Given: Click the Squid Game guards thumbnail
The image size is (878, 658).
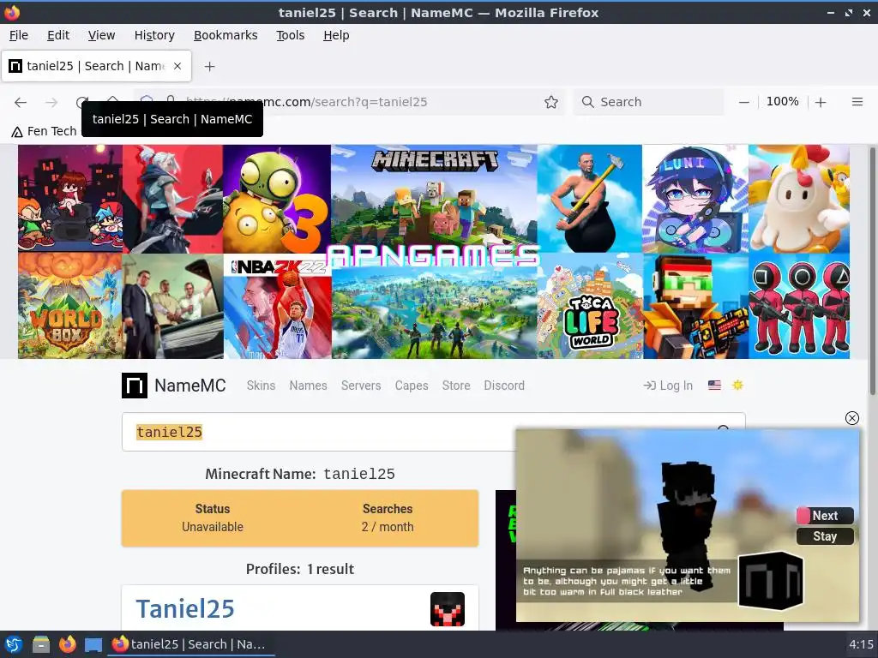Looking at the screenshot, I should pos(799,306).
